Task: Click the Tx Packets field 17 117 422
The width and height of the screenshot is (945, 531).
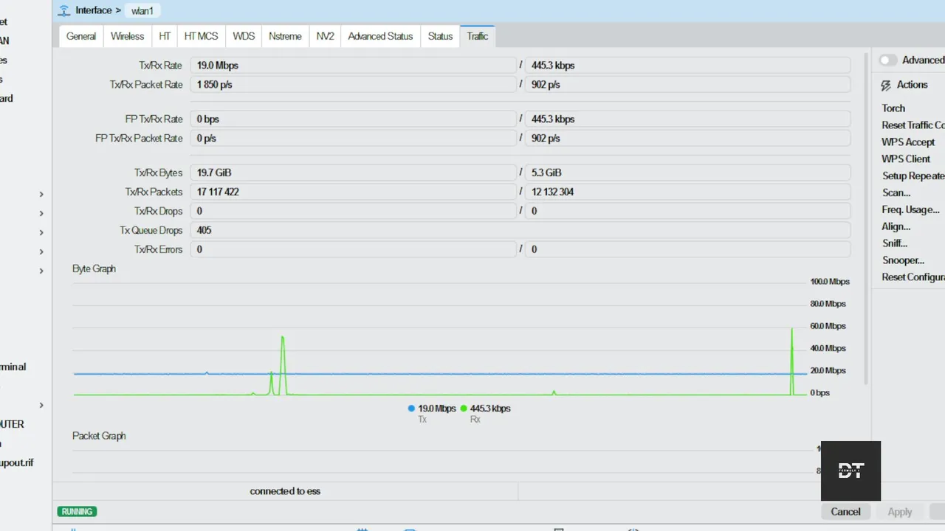Action: coord(353,192)
